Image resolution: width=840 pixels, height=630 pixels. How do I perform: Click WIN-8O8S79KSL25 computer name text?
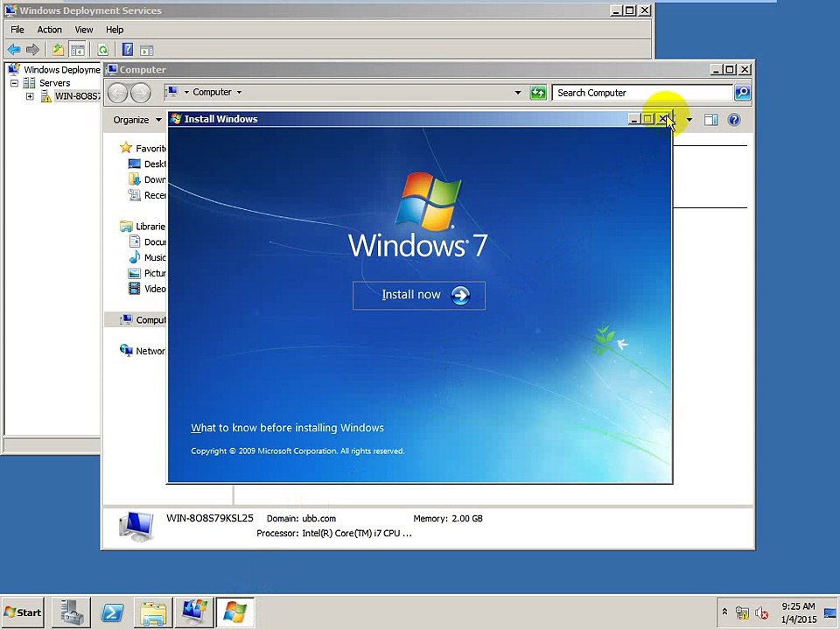point(209,518)
